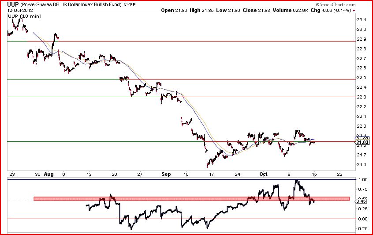Click the Close 21.83 value in the header
Screen dimensions: 373x235
tap(256, 10)
